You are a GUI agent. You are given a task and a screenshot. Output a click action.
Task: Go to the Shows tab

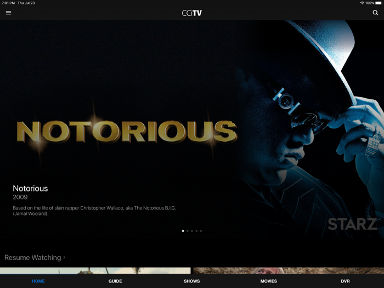click(x=192, y=281)
